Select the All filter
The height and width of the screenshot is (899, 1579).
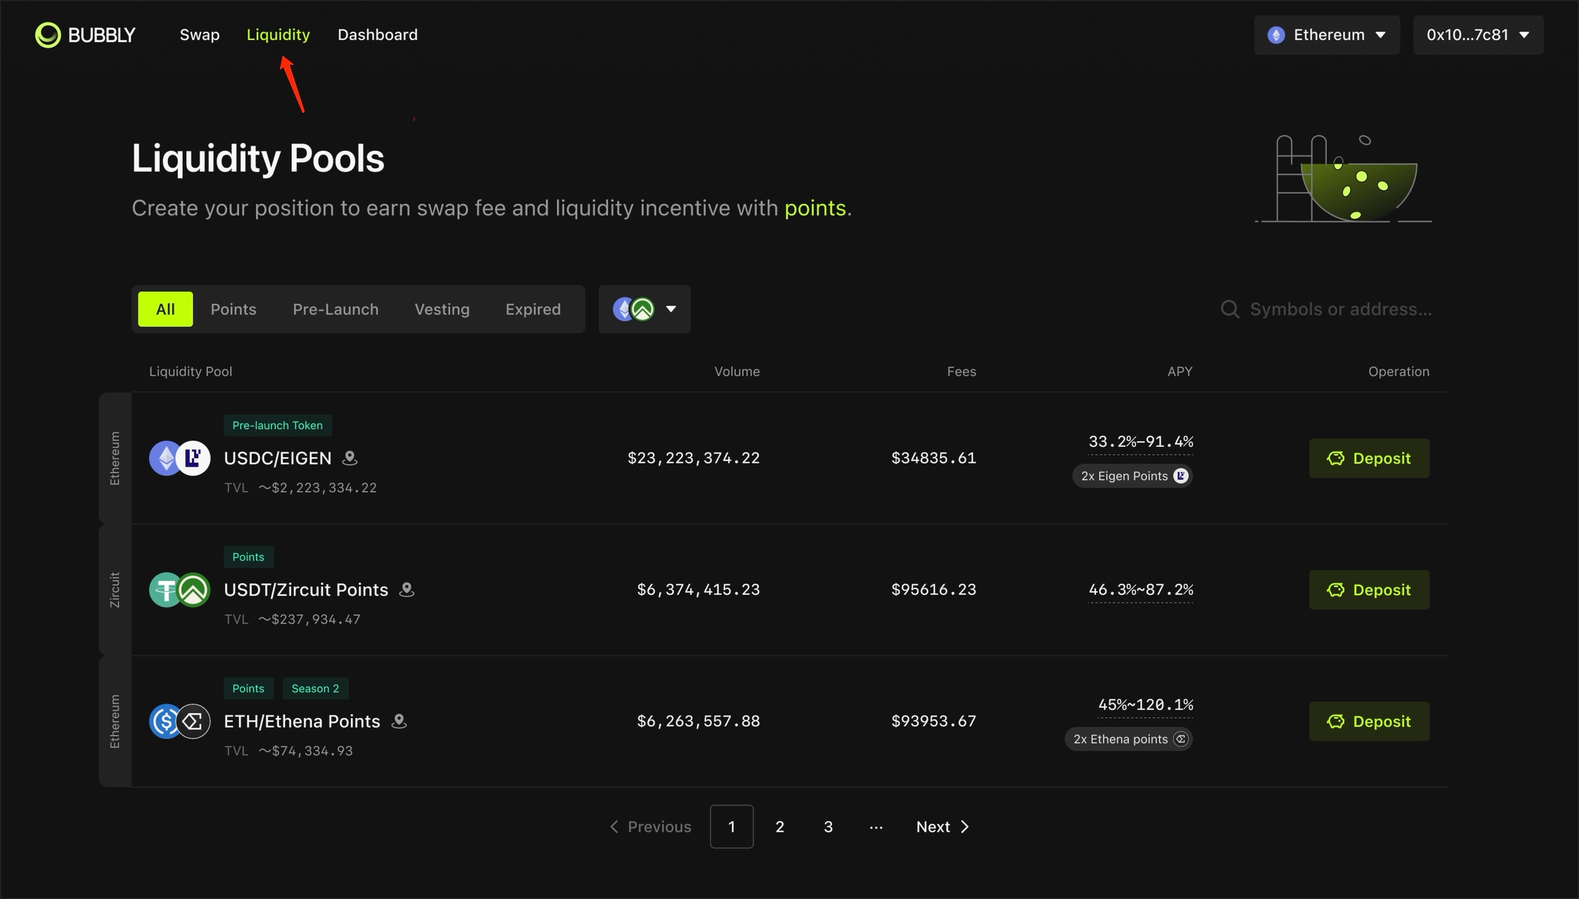coord(165,309)
